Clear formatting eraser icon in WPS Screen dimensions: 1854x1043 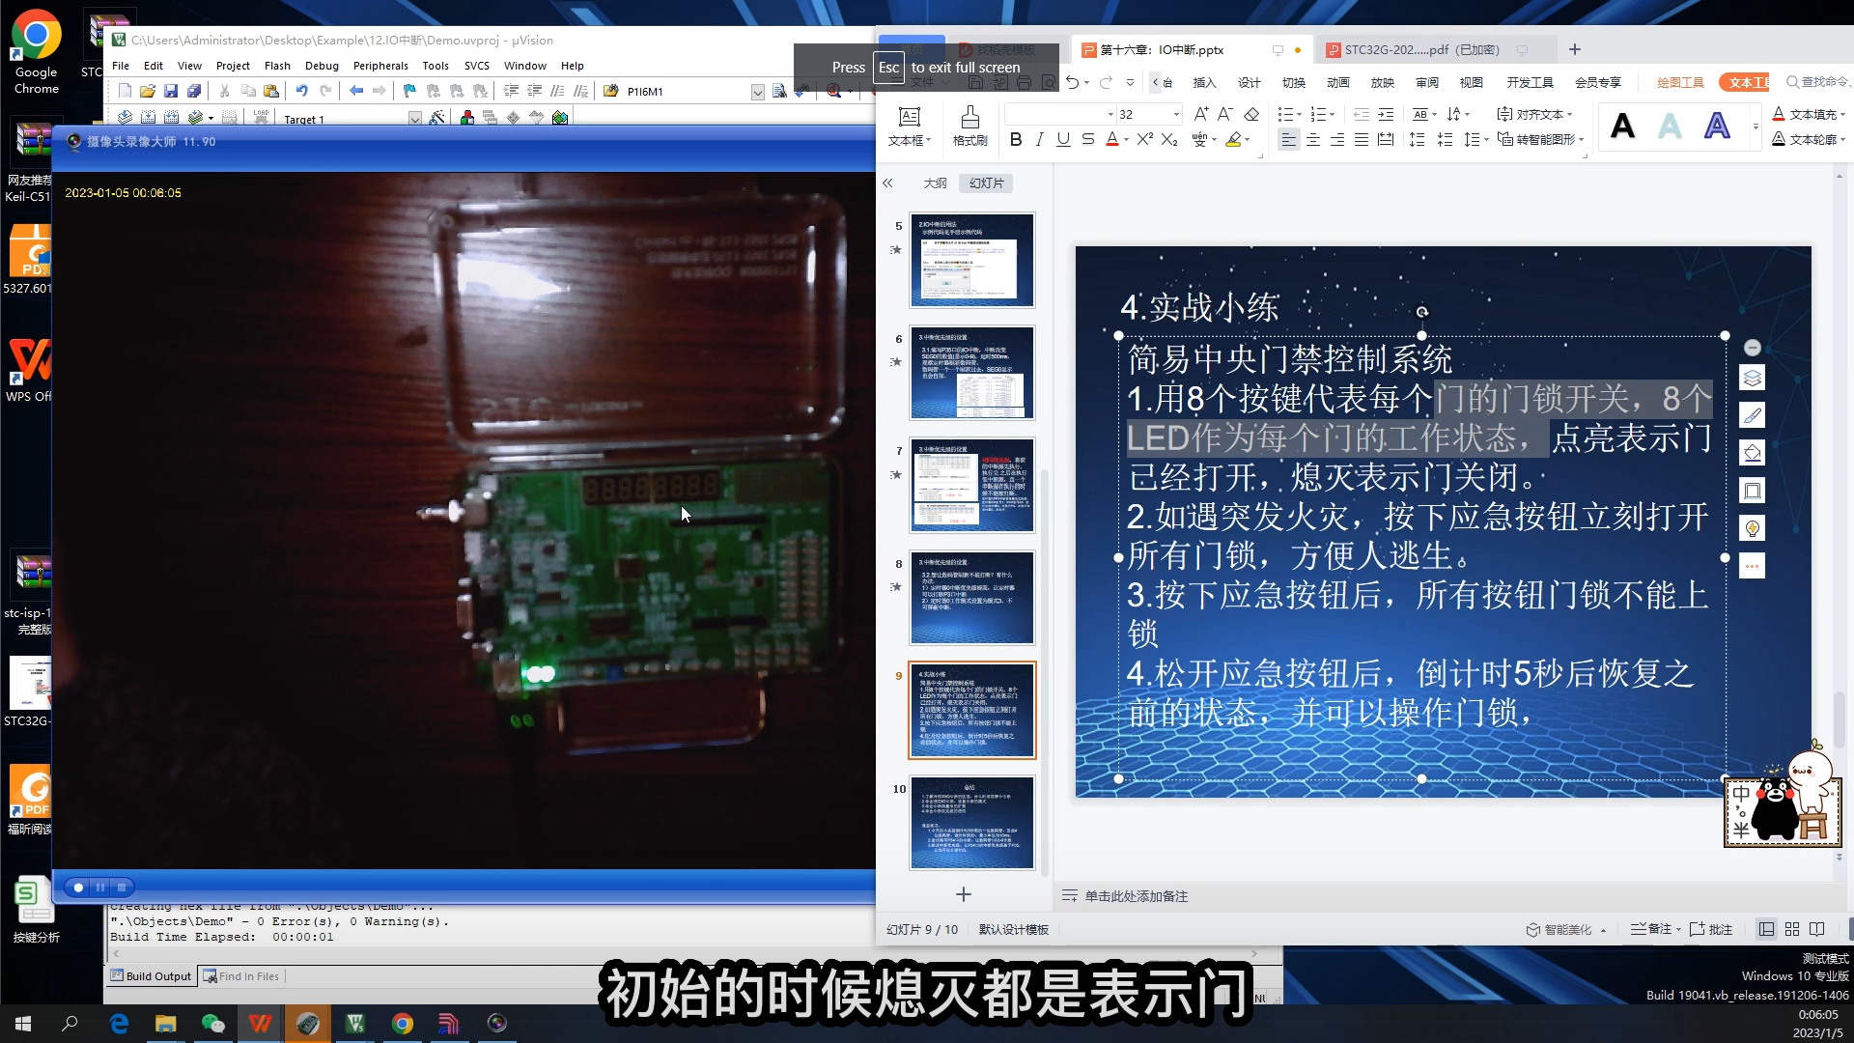[1251, 114]
